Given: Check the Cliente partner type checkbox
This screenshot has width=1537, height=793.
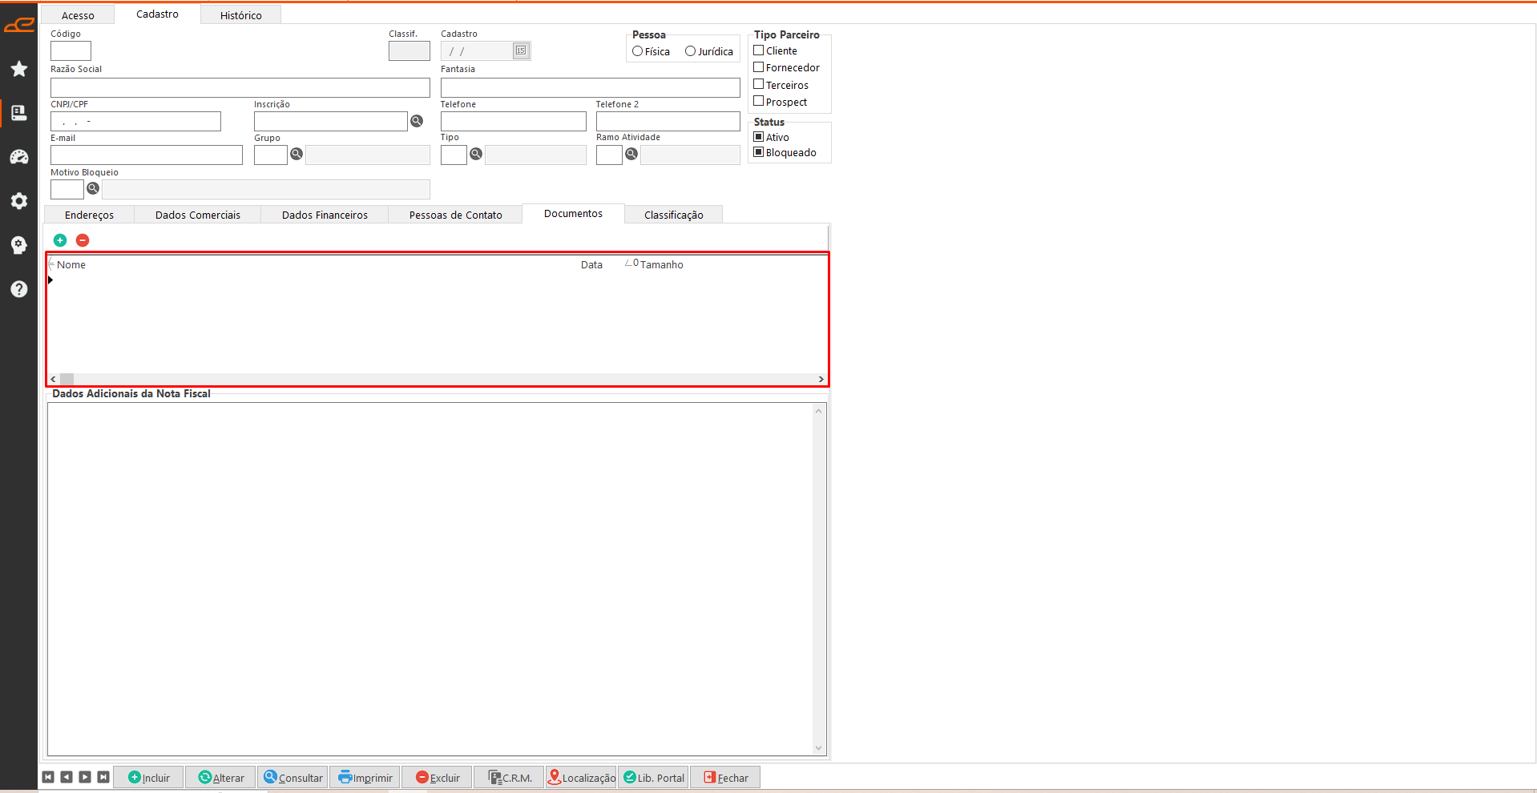Looking at the screenshot, I should (759, 50).
